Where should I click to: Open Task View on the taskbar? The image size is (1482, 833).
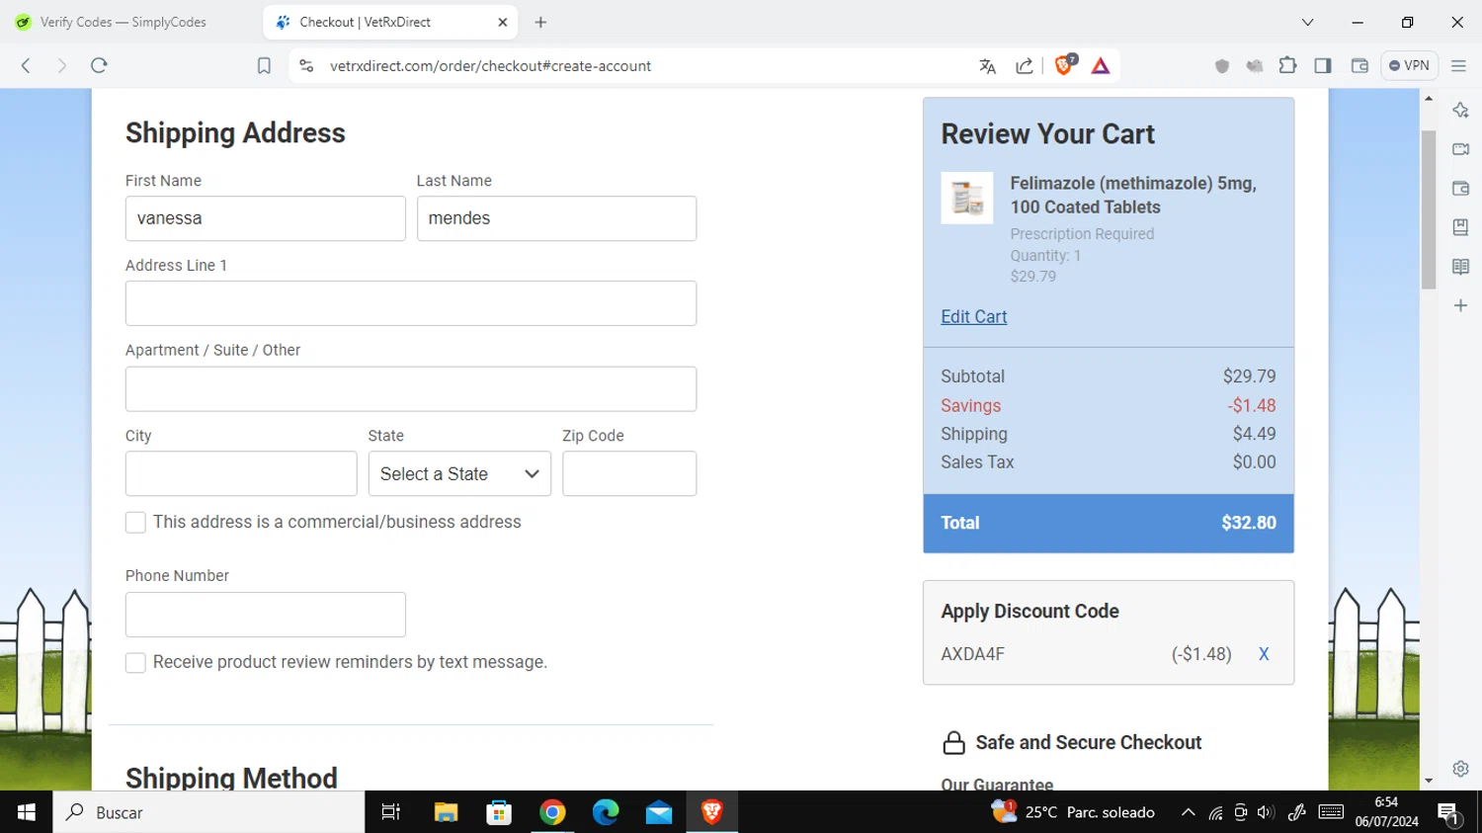(391, 812)
